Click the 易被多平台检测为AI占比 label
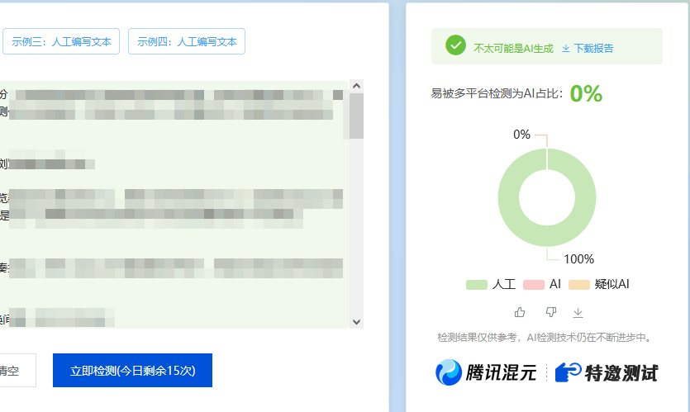The height and width of the screenshot is (412, 690). point(497,93)
